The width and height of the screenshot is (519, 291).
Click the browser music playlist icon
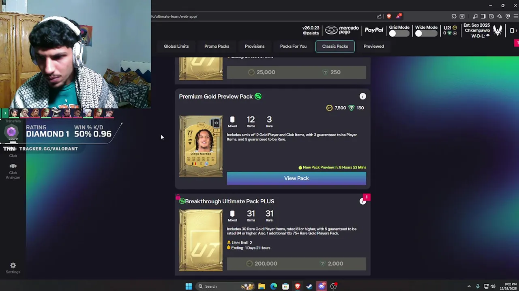click(x=475, y=16)
